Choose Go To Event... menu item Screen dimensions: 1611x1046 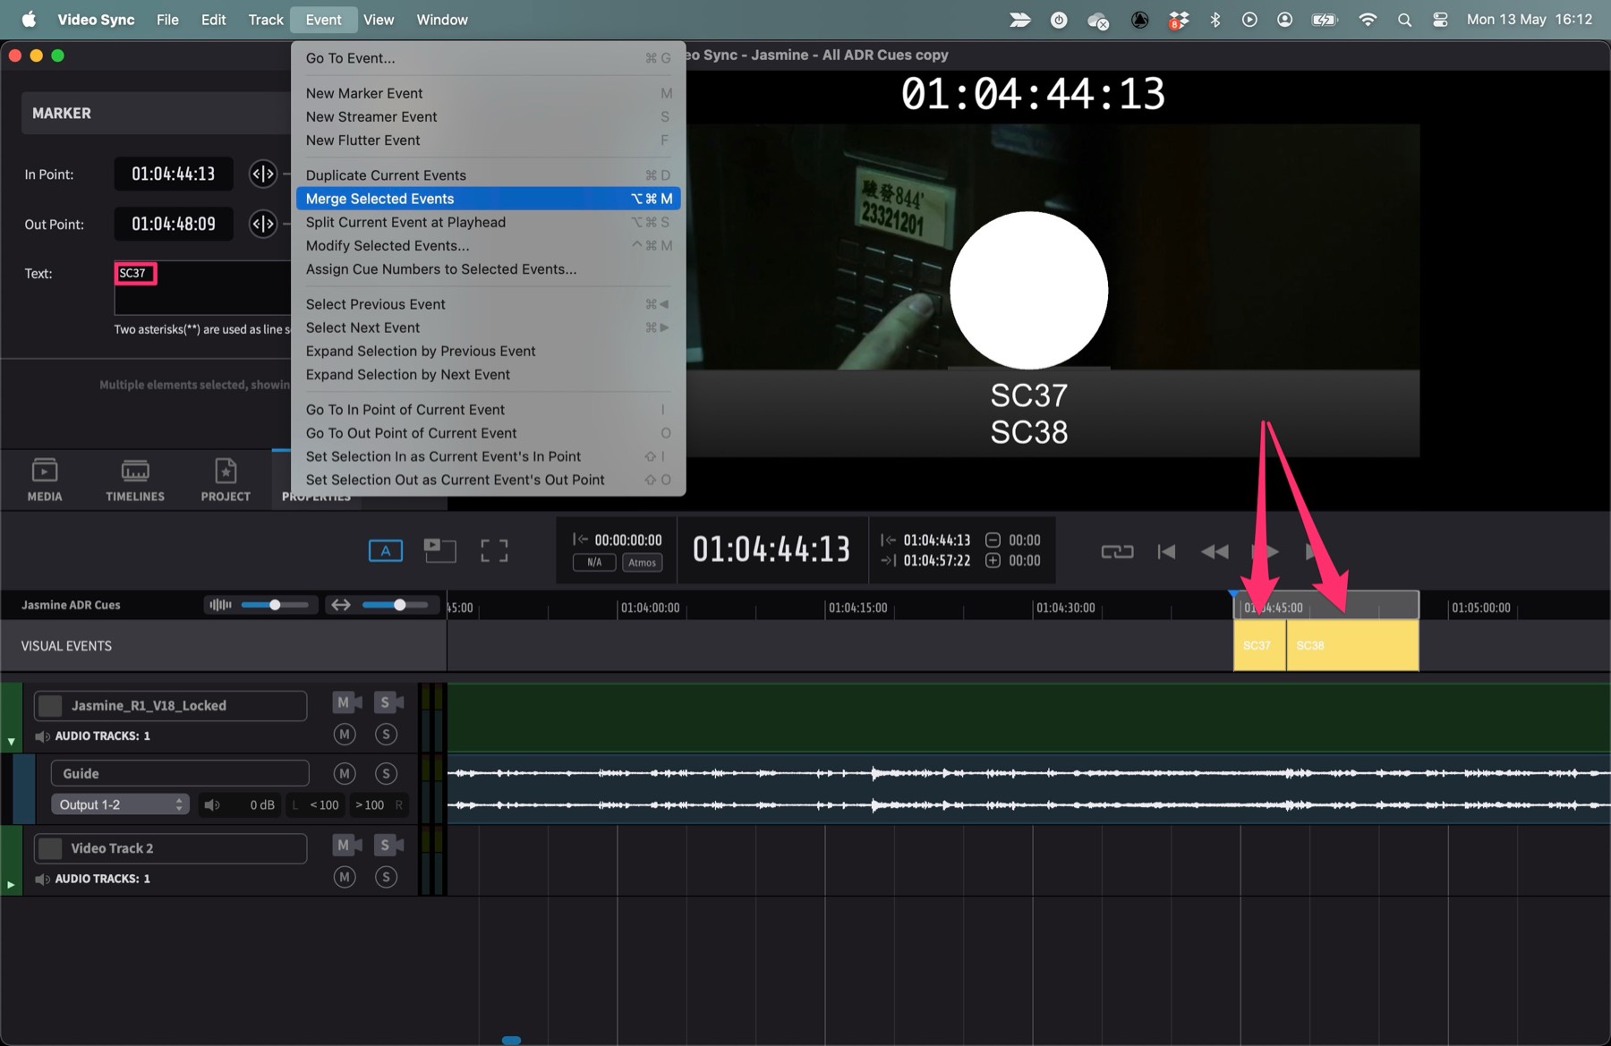489,58
